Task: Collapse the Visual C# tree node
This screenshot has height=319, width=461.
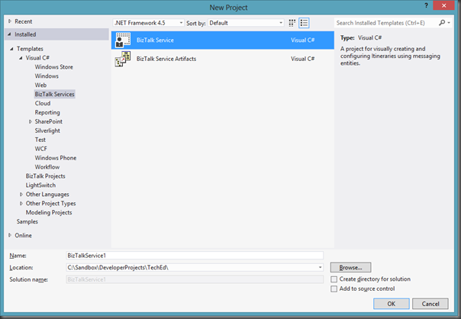Action: (21, 58)
